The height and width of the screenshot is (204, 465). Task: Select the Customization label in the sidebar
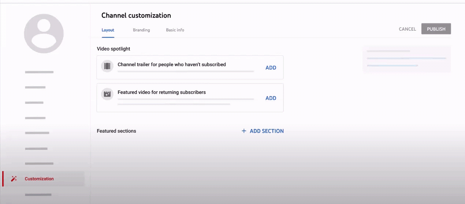pyautogui.click(x=39, y=179)
